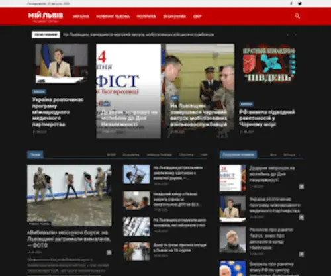The height and width of the screenshot is (276, 331).
Task: Open the Політика menu item
Action: pos(146,17)
